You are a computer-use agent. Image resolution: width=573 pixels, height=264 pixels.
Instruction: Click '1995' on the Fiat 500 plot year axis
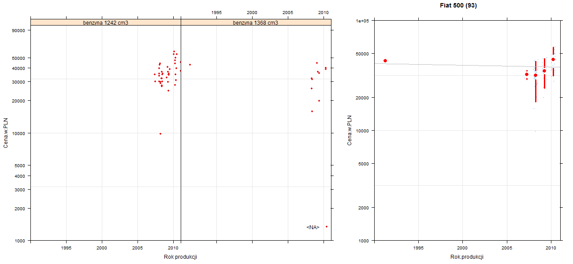[419, 249]
